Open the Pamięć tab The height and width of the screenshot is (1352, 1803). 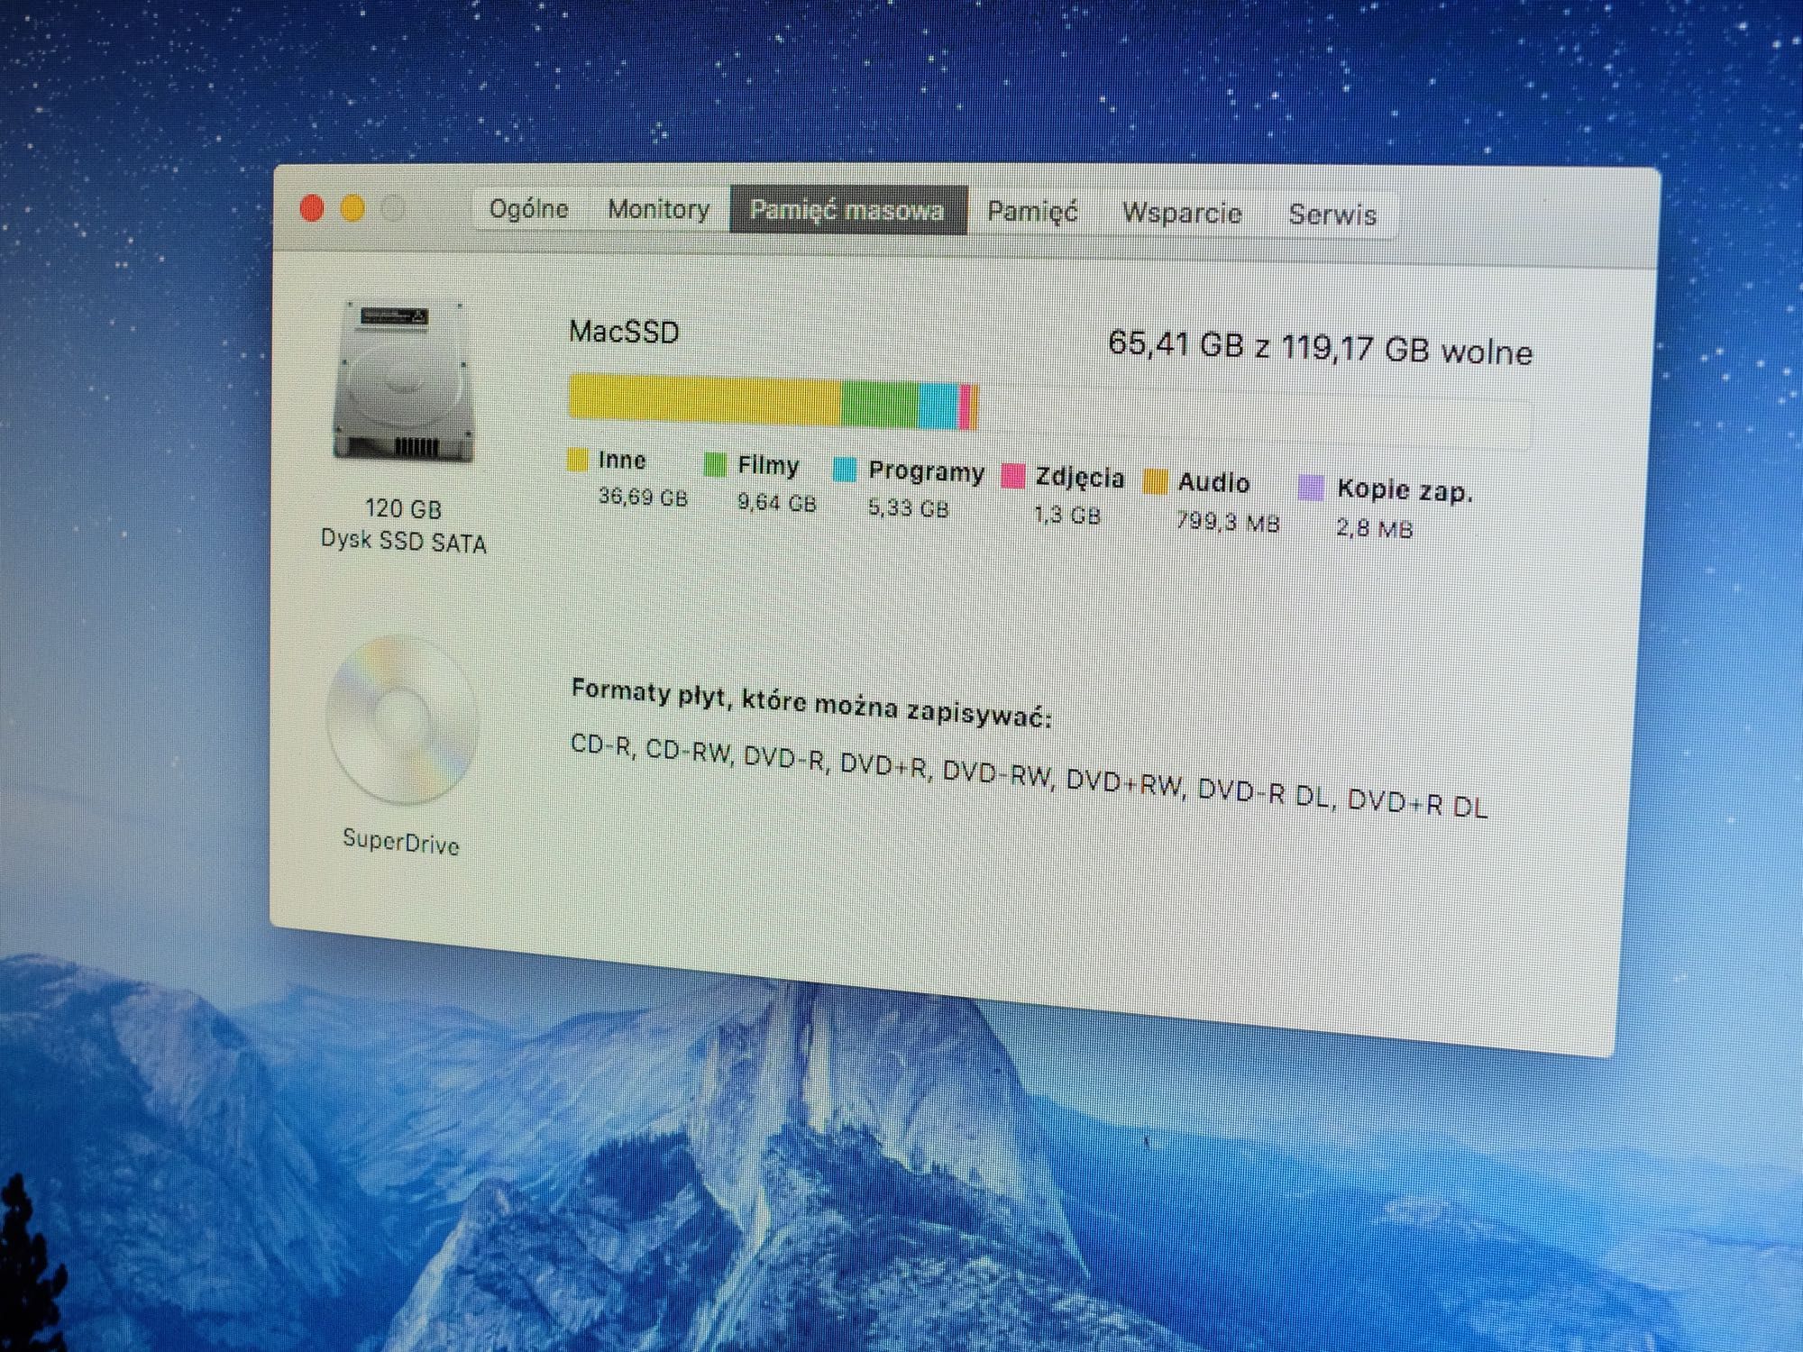click(1032, 212)
